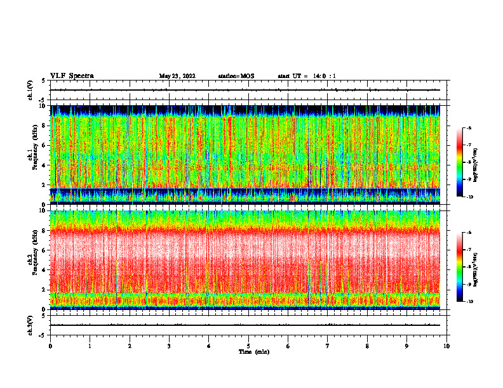Click the ch.2 frequency tick label "2"
This screenshot has width=503, height=388.
click(x=44, y=290)
